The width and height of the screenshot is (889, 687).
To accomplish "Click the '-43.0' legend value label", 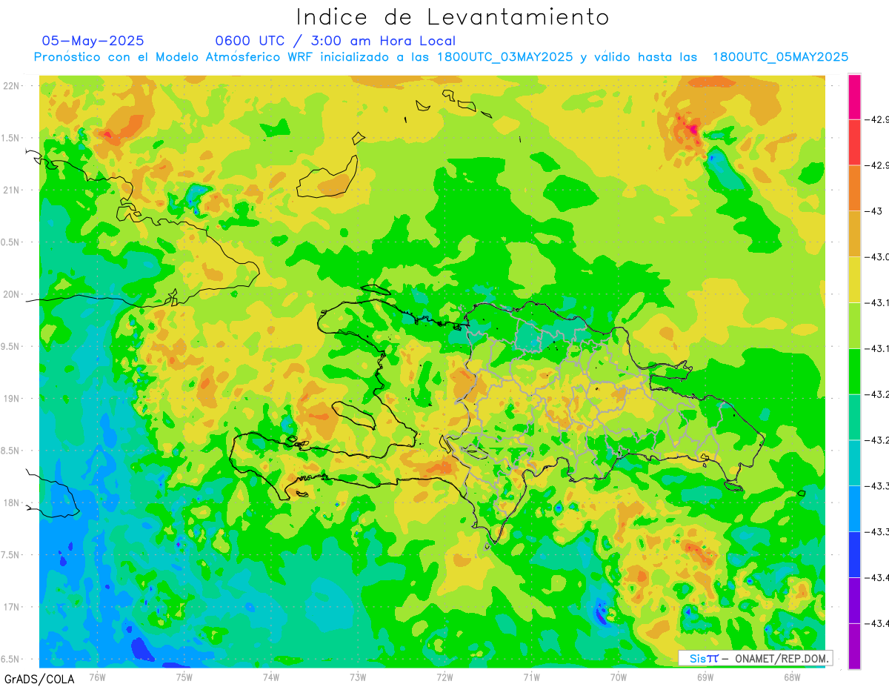I will [x=878, y=257].
